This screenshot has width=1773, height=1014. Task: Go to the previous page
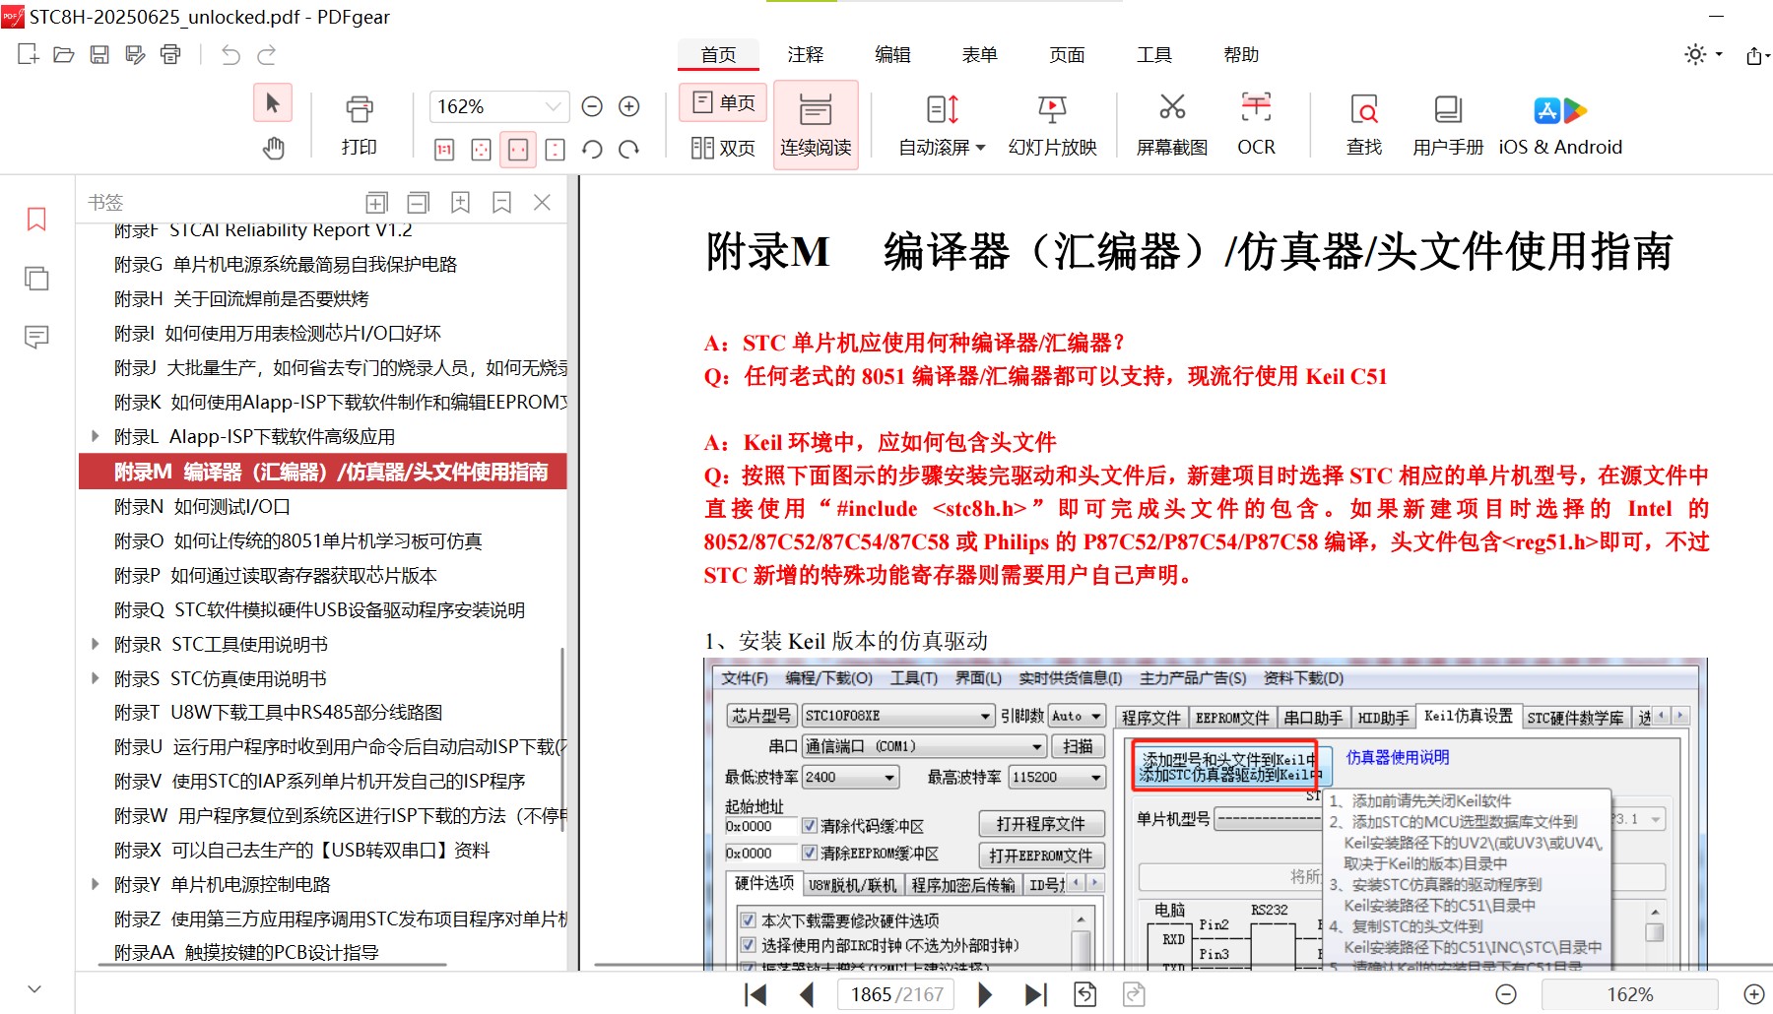pyautogui.click(x=807, y=994)
